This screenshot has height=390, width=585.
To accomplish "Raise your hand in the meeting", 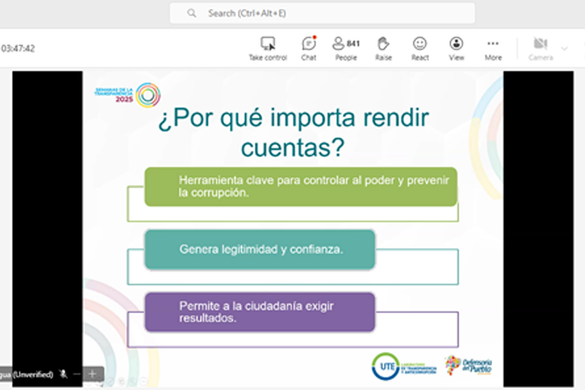I will click(x=383, y=48).
